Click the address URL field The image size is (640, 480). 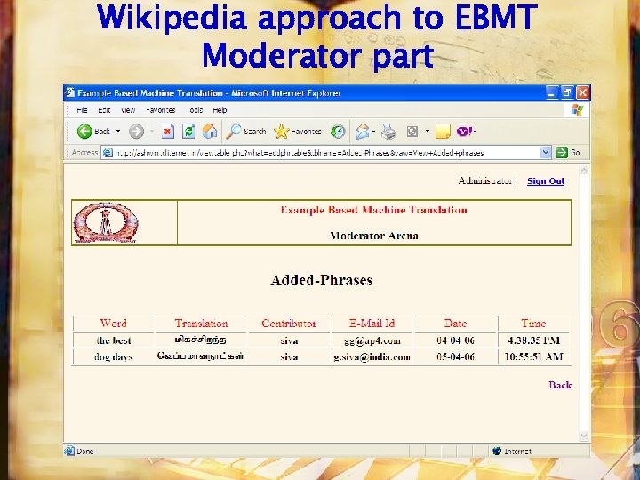318,153
